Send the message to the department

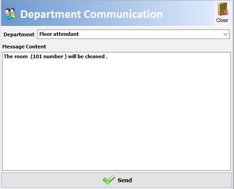116,180
